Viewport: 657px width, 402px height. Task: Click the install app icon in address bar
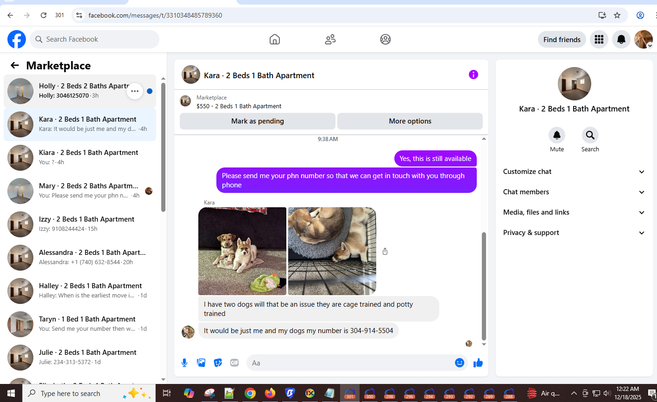coord(602,15)
